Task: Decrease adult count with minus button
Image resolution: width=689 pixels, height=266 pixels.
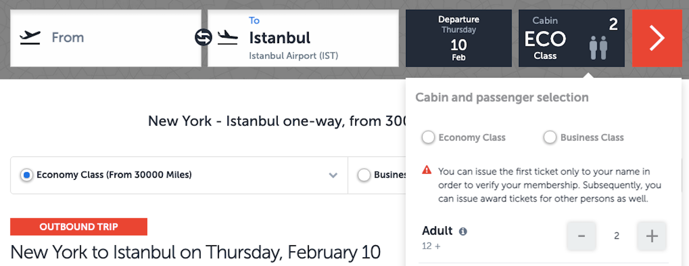Action: pyautogui.click(x=581, y=236)
